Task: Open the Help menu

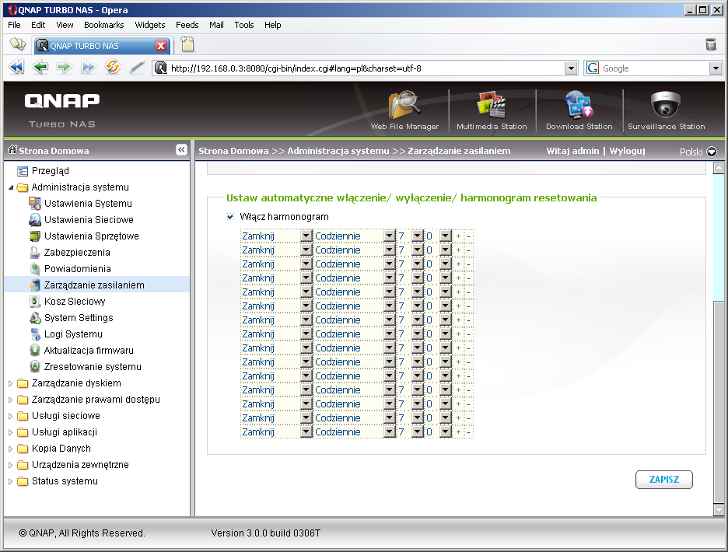Action: 273,25
